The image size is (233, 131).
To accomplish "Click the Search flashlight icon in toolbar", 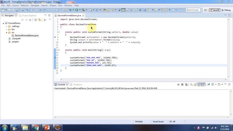I will pos(112,10).
